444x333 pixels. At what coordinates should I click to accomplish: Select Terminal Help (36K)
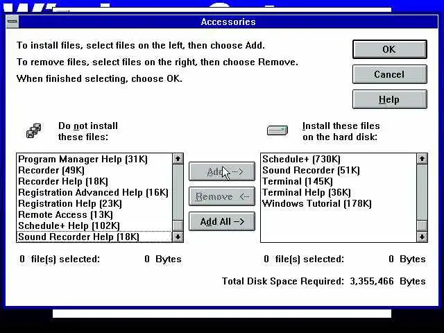pyautogui.click(x=339, y=193)
